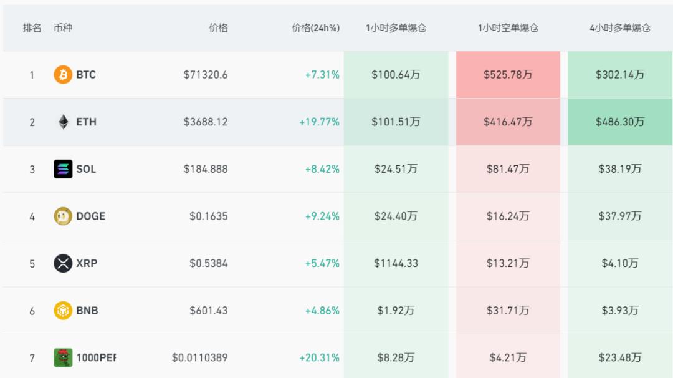Sort by 1小时空单爆仓 column header
The width and height of the screenshot is (673, 378).
tap(508, 28)
